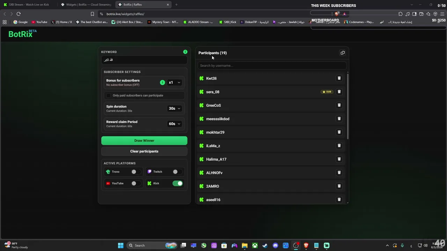447x251 pixels.
Task: Open Windows Start menu
Action: (120, 245)
